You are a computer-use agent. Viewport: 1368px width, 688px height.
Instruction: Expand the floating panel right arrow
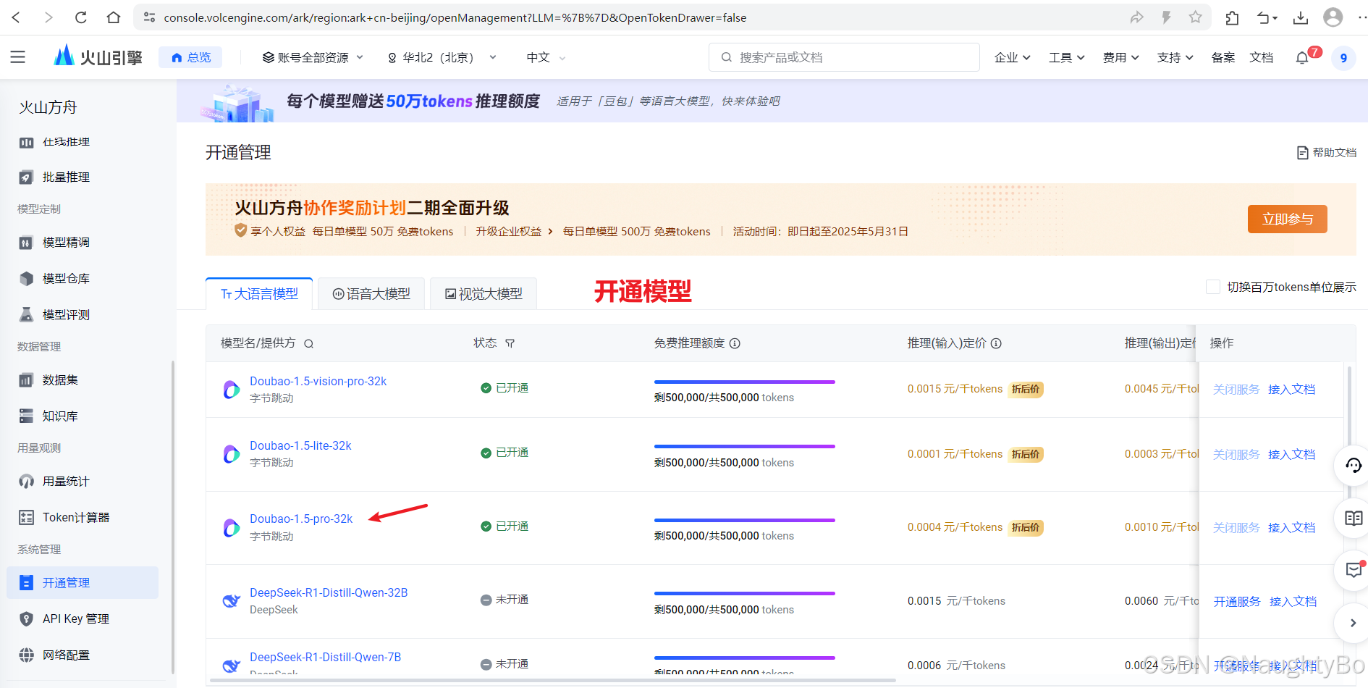click(x=1353, y=623)
